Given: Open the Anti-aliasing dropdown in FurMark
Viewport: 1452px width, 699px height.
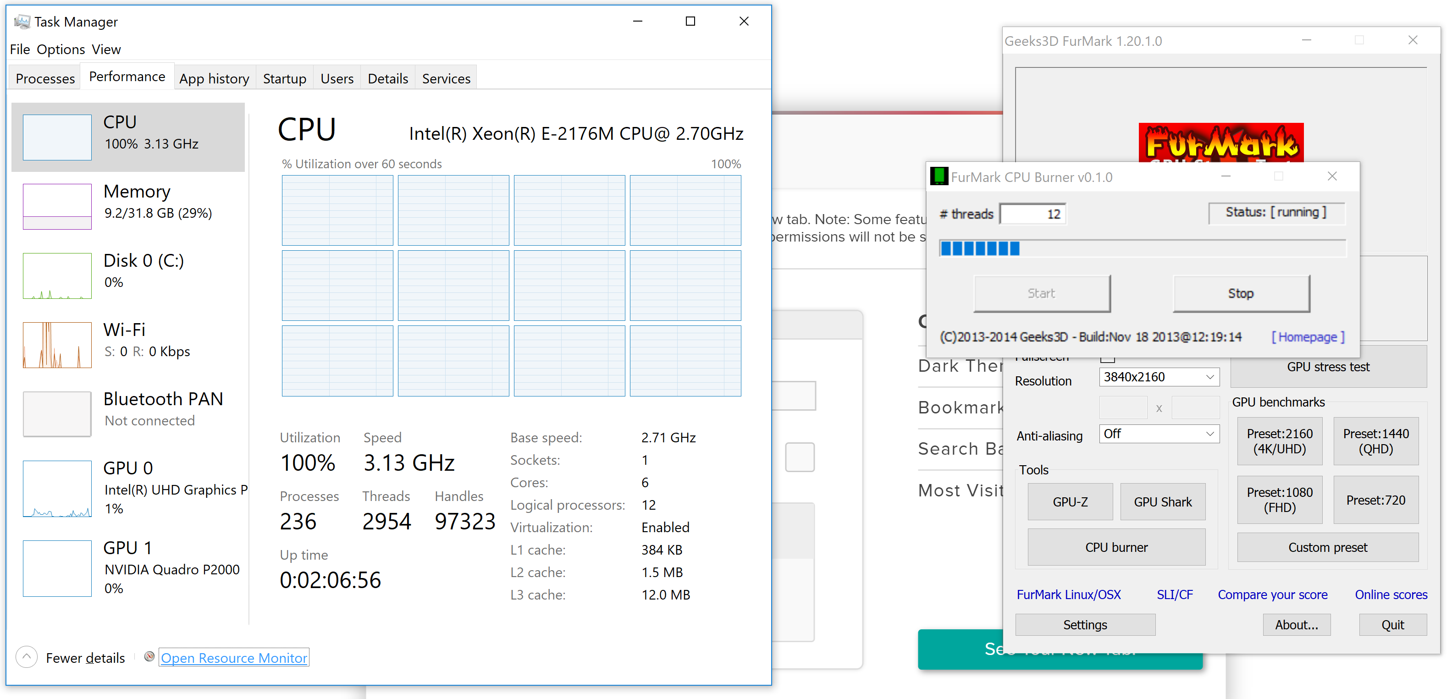Looking at the screenshot, I should (x=1159, y=434).
